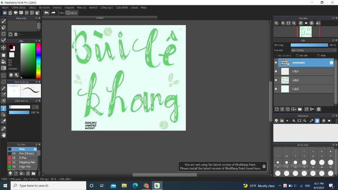This screenshot has height=190, width=338.
Task: Open the Lớp(L) menu
Action: pyautogui.click(x=33, y=8)
